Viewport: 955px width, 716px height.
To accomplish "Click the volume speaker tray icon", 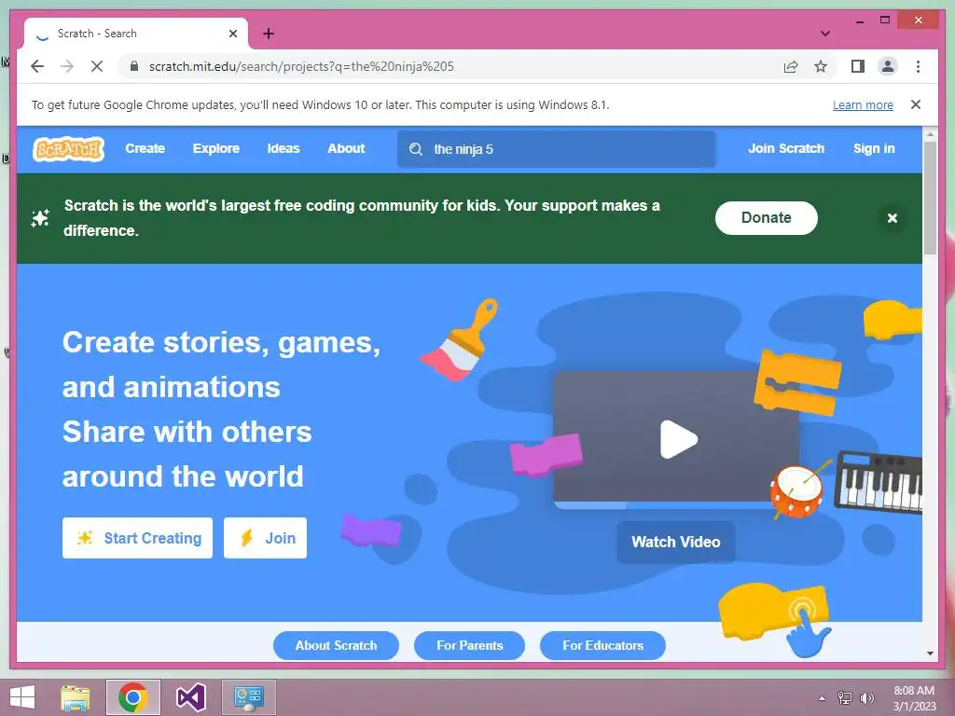I will tap(866, 698).
